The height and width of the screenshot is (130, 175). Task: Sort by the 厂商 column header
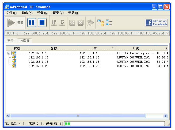pos(136,48)
